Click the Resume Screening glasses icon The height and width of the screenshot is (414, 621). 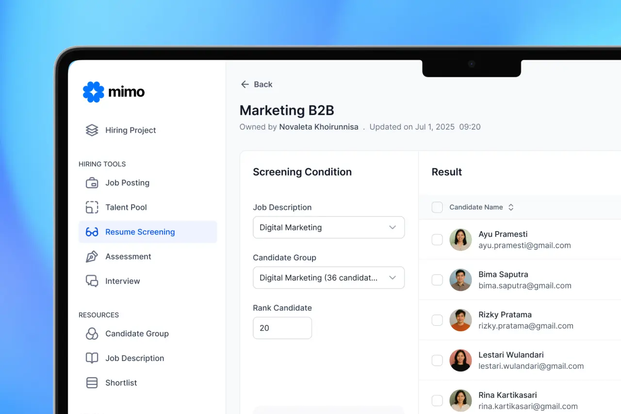pyautogui.click(x=92, y=232)
